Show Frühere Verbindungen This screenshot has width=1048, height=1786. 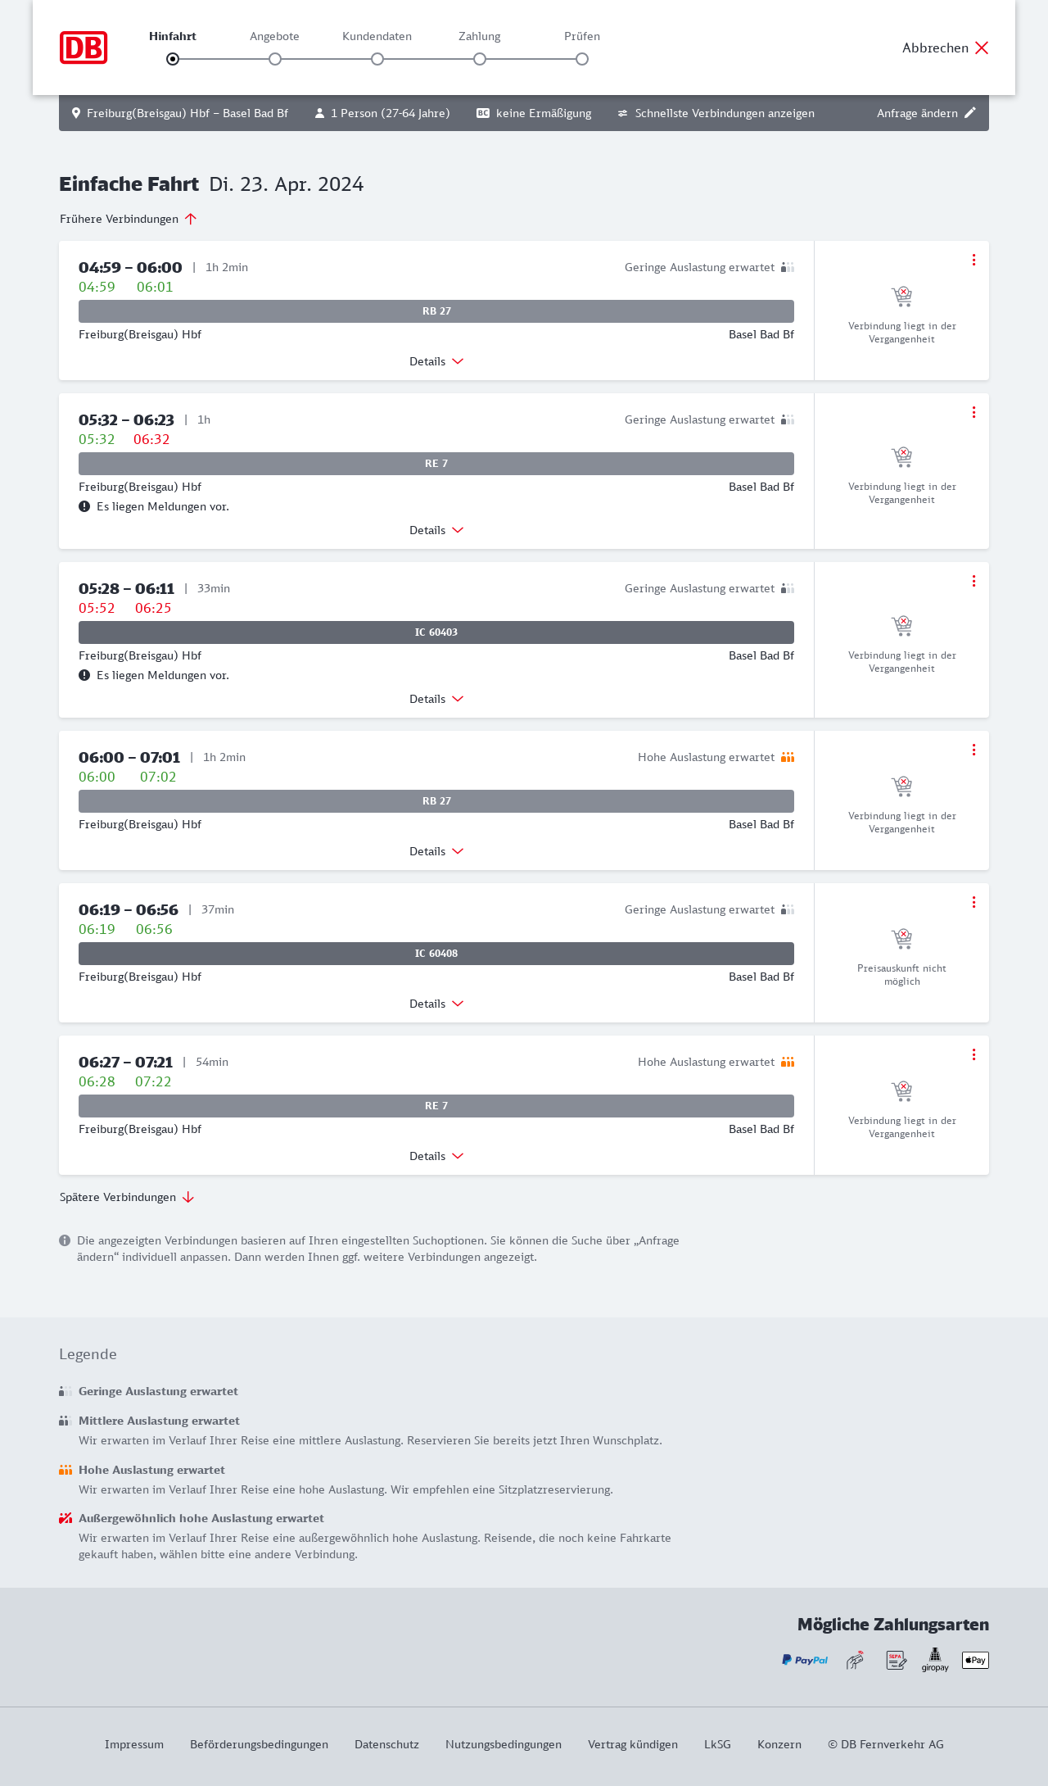click(x=129, y=219)
